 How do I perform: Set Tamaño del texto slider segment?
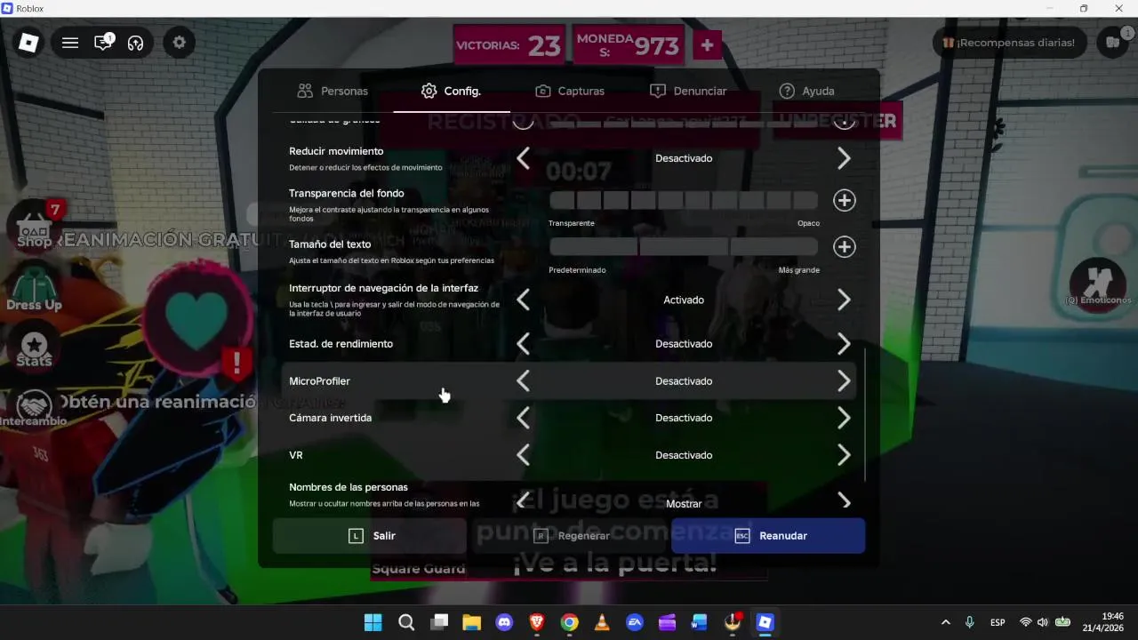pyautogui.click(x=683, y=246)
